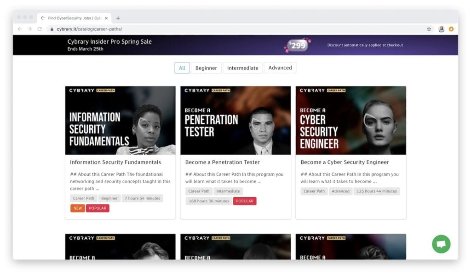Click the padlock site info icon
Screen dimensions: 471x275
[52, 29]
